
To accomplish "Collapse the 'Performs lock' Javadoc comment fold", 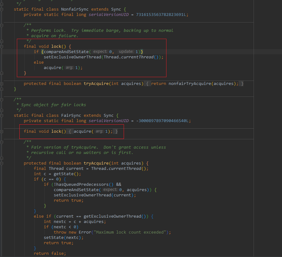I will [2, 25].
